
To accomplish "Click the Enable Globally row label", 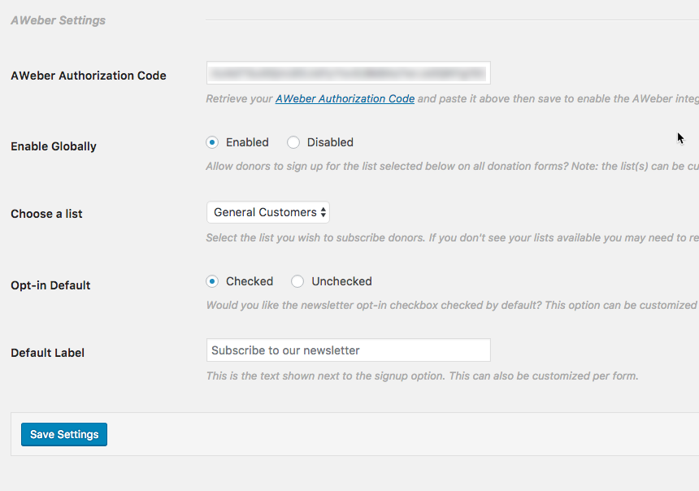I will click(x=54, y=146).
